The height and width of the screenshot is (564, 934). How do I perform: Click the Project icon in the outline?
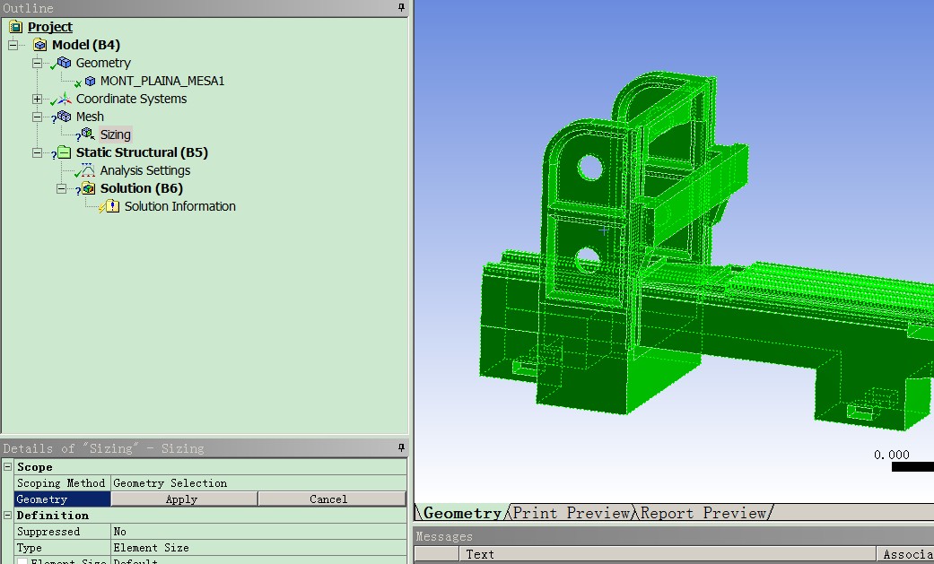click(15, 27)
